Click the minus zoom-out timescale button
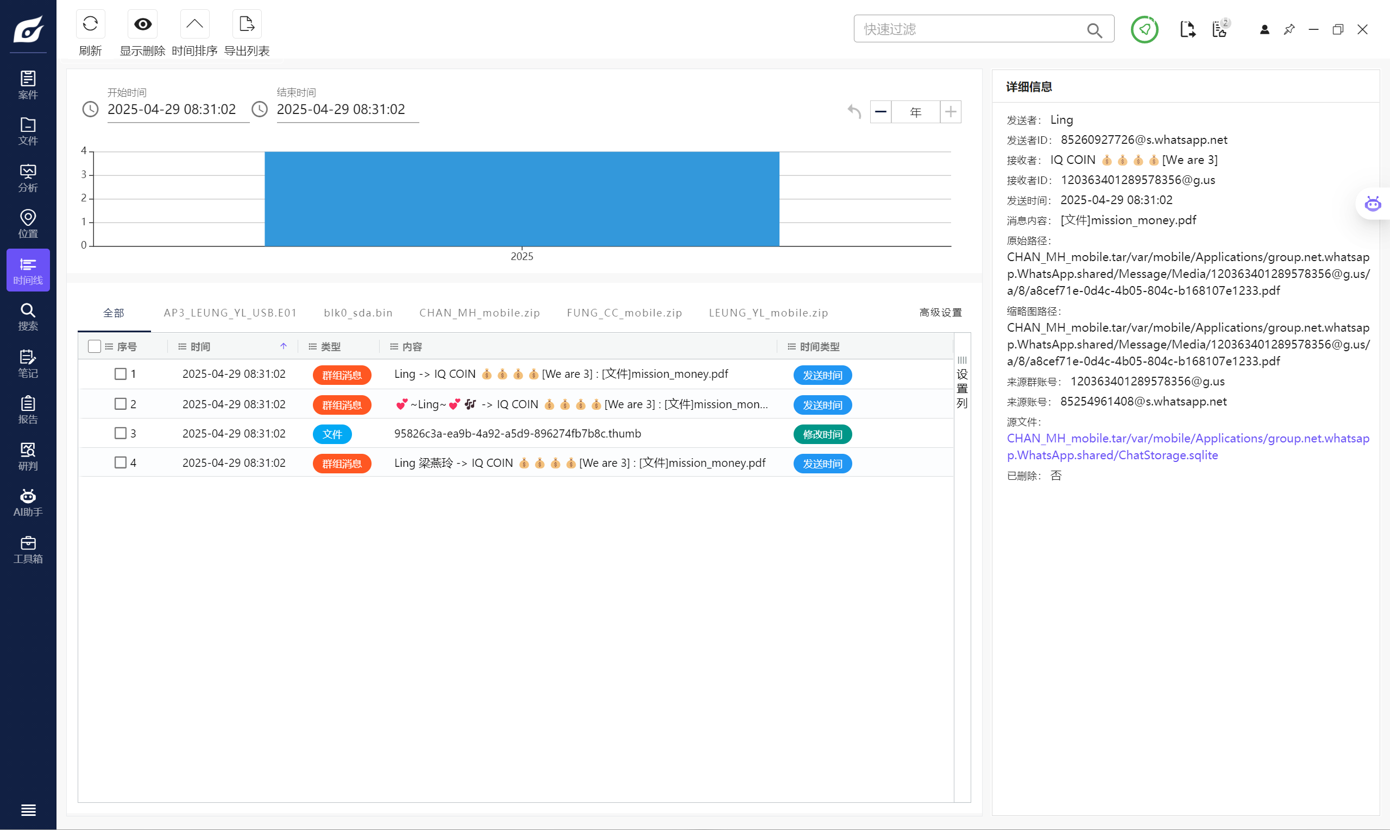The height and width of the screenshot is (830, 1390). [880, 112]
